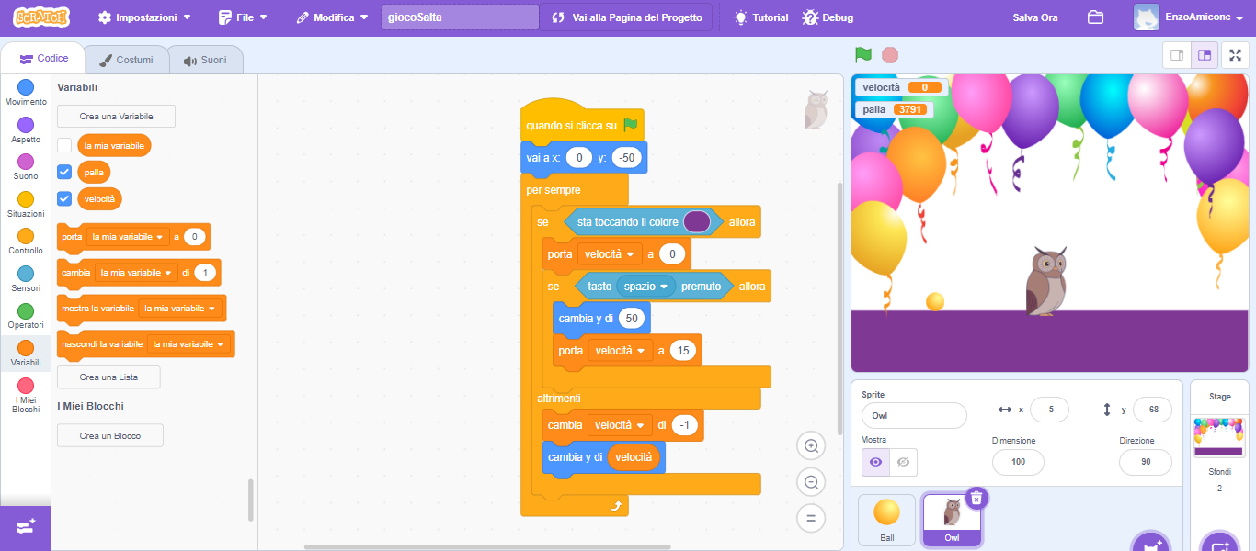Pick the purple color swatch in the block
Viewport: 1256px width, 551px height.
point(697,221)
